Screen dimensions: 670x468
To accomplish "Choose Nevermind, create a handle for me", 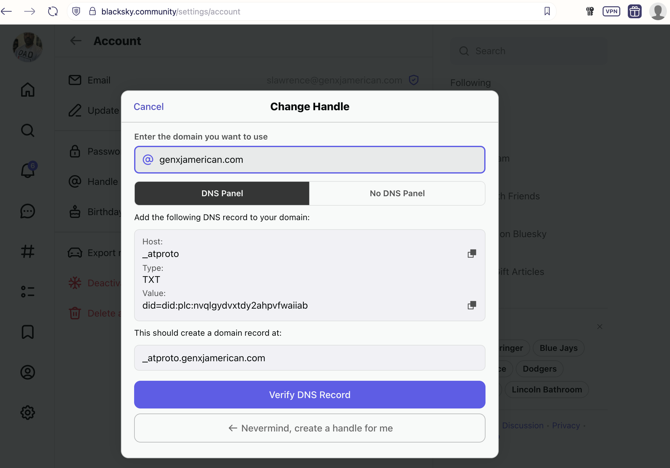I will (309, 428).
